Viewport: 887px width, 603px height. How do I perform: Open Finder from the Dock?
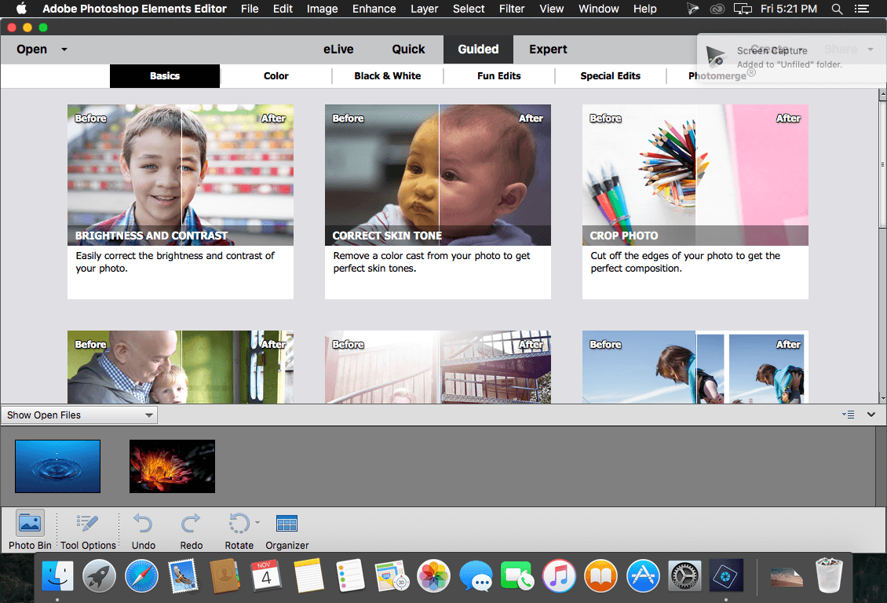[58, 576]
